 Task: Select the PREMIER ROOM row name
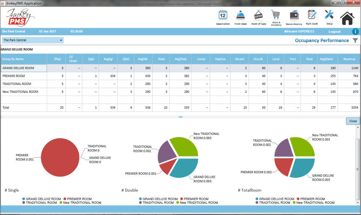(14, 76)
